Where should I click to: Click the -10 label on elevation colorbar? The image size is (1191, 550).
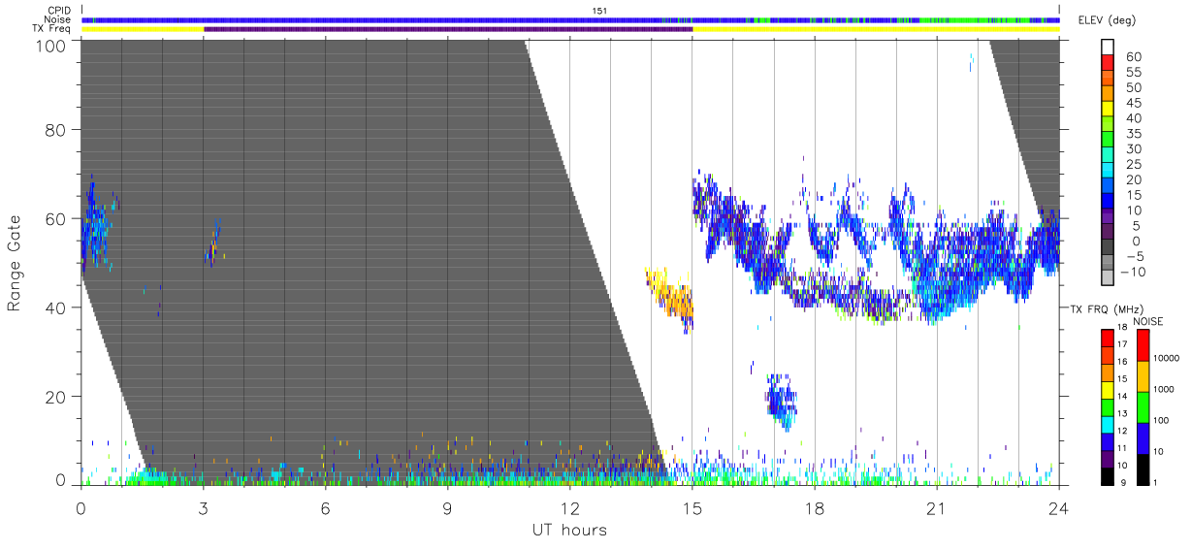1135,272
